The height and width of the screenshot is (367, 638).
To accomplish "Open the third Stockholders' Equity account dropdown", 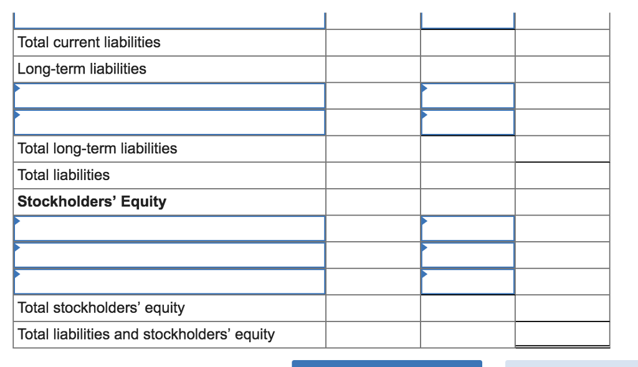I will tap(168, 282).
